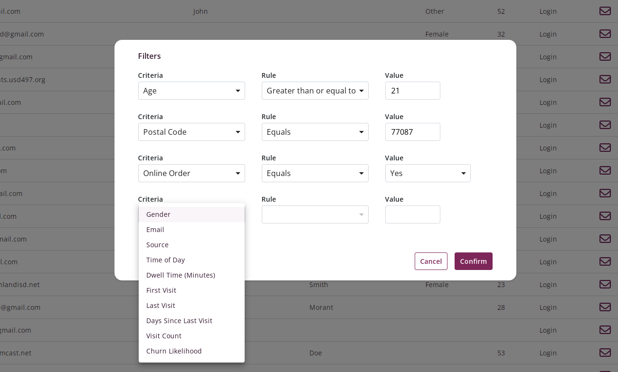
Task: Click the Age value field showing 21
Action: coord(412,91)
